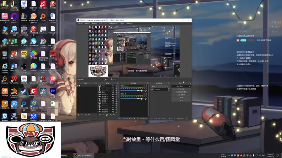Open Steam desktop shortcut
This screenshot has height=158, width=282.
click(x=24, y=93)
